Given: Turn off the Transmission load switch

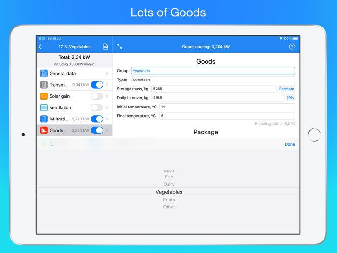Looking at the screenshot, I should click(x=97, y=85).
